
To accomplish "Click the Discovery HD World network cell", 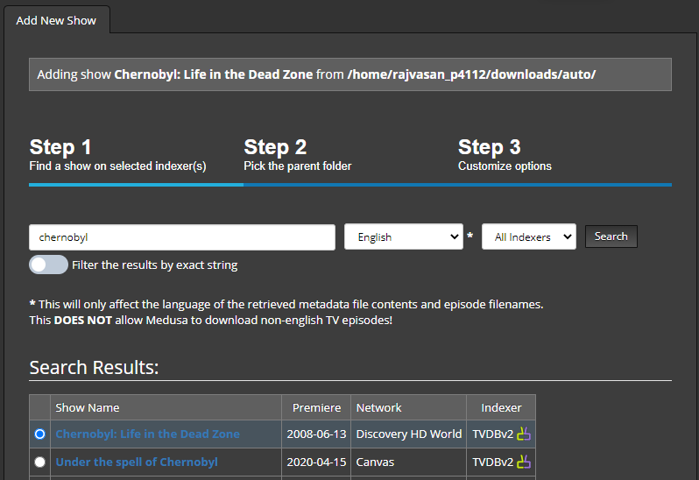I will click(408, 434).
